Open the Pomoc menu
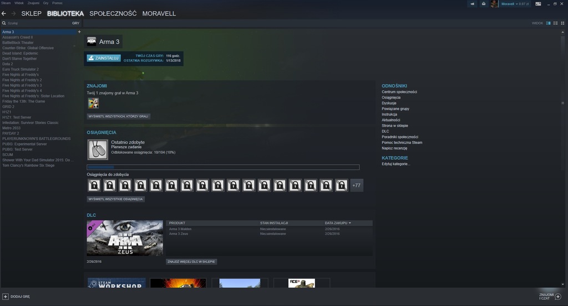Image resolution: width=568 pixels, height=306 pixels. tap(57, 3)
